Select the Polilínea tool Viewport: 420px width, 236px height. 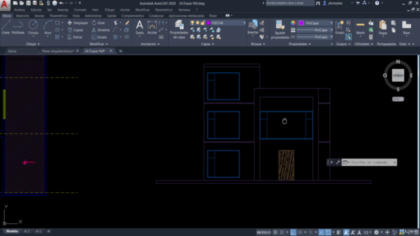point(18,28)
